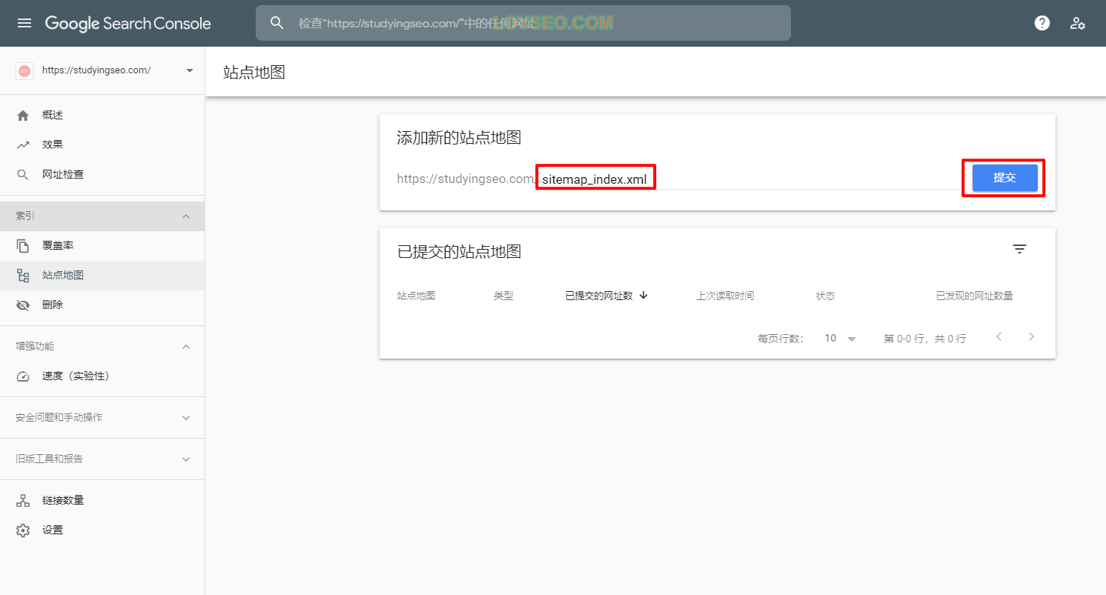Open user settings and permissions icon
The width and height of the screenshot is (1106, 595).
click(1078, 23)
